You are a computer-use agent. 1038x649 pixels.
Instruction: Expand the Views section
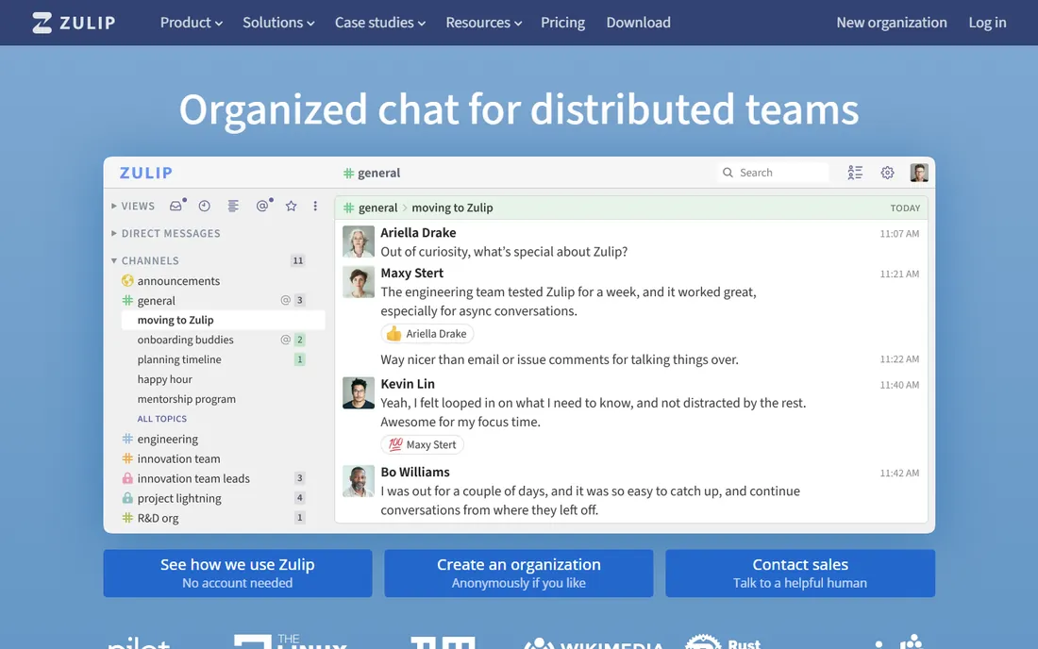click(x=133, y=206)
